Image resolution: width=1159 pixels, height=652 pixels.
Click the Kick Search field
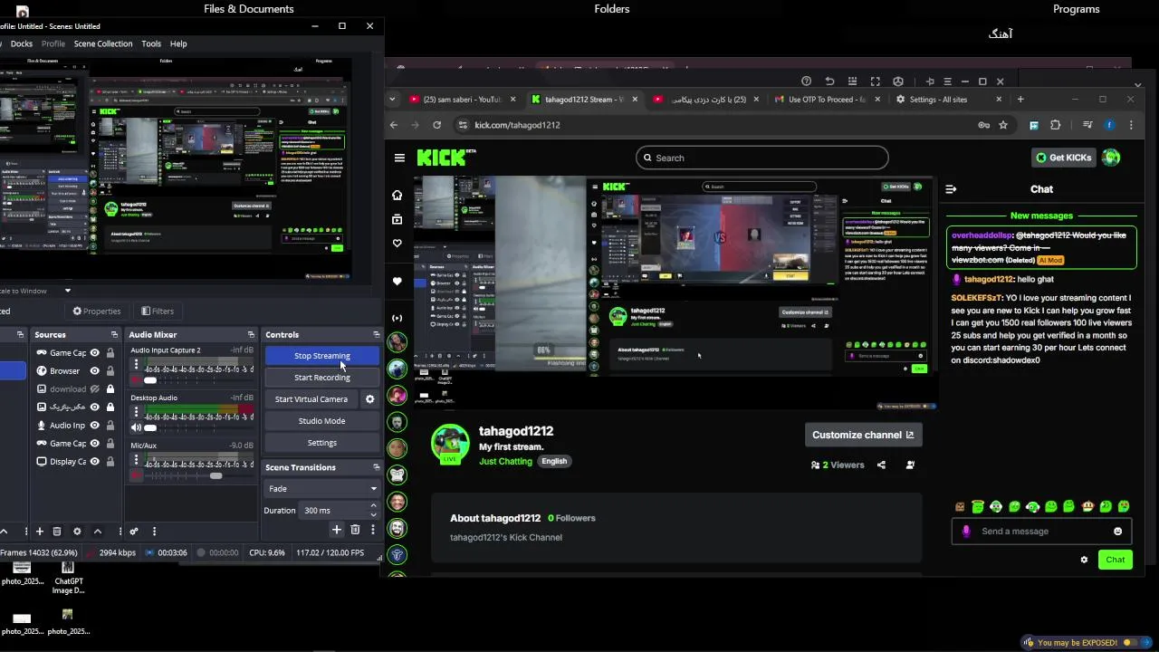[x=761, y=158]
